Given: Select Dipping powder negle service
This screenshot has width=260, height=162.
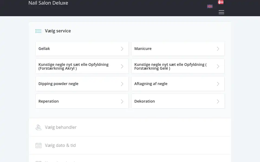Looking at the screenshot, I should tap(82, 84).
